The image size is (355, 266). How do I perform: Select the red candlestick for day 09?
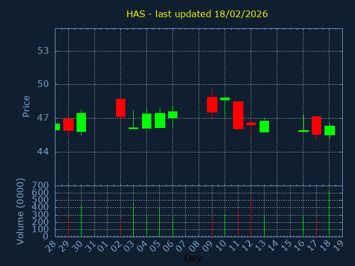coord(212,105)
